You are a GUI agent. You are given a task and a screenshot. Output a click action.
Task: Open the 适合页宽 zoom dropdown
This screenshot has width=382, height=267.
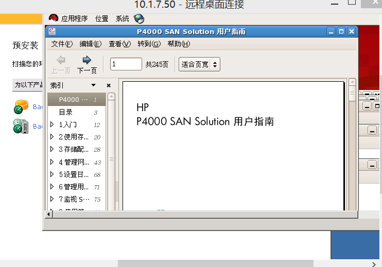(199, 64)
